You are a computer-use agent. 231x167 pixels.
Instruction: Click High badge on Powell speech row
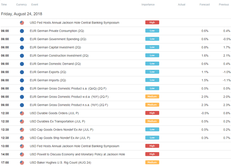click(x=152, y=154)
